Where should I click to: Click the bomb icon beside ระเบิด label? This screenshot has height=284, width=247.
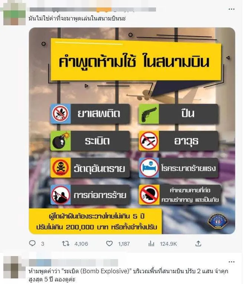coord(61,141)
